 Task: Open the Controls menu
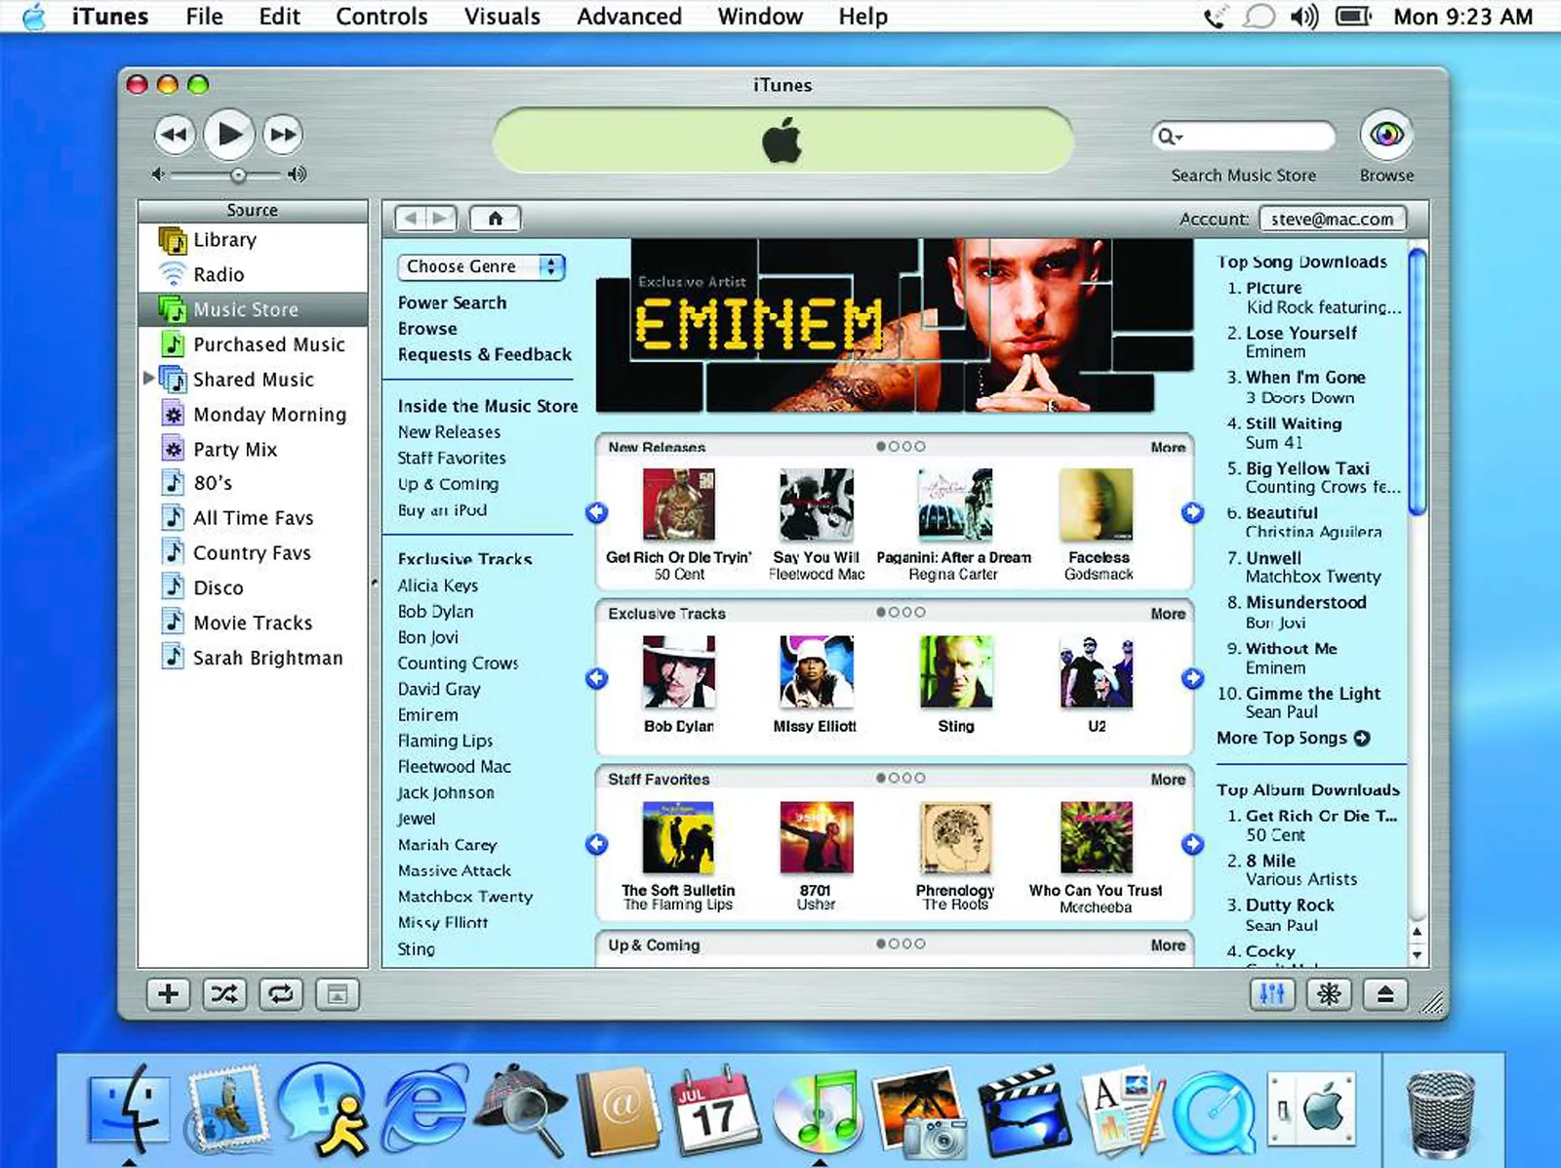(x=381, y=16)
